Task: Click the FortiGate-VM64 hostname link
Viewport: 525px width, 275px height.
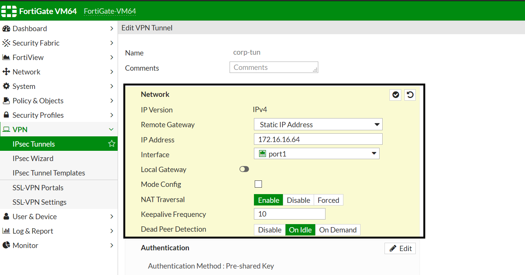Action: (110, 11)
